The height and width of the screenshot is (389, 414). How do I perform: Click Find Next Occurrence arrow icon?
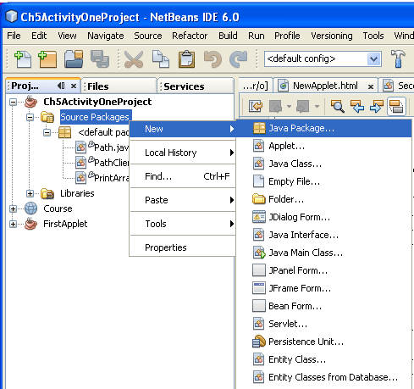pyautogui.click(x=377, y=107)
